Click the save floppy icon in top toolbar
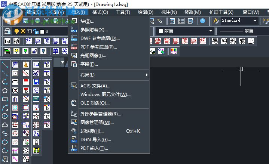Image resolution: width=269 pixels, height=164 pixels. 25,21
